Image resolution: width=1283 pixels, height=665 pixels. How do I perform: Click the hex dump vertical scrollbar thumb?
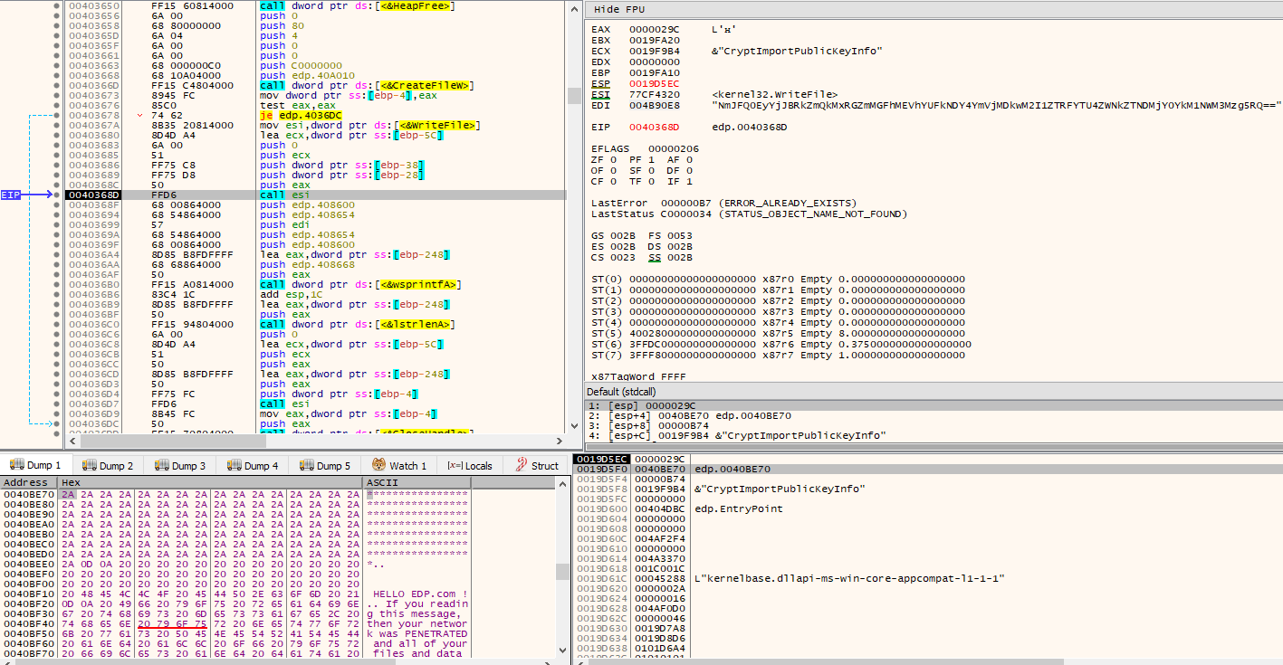pyautogui.click(x=561, y=572)
